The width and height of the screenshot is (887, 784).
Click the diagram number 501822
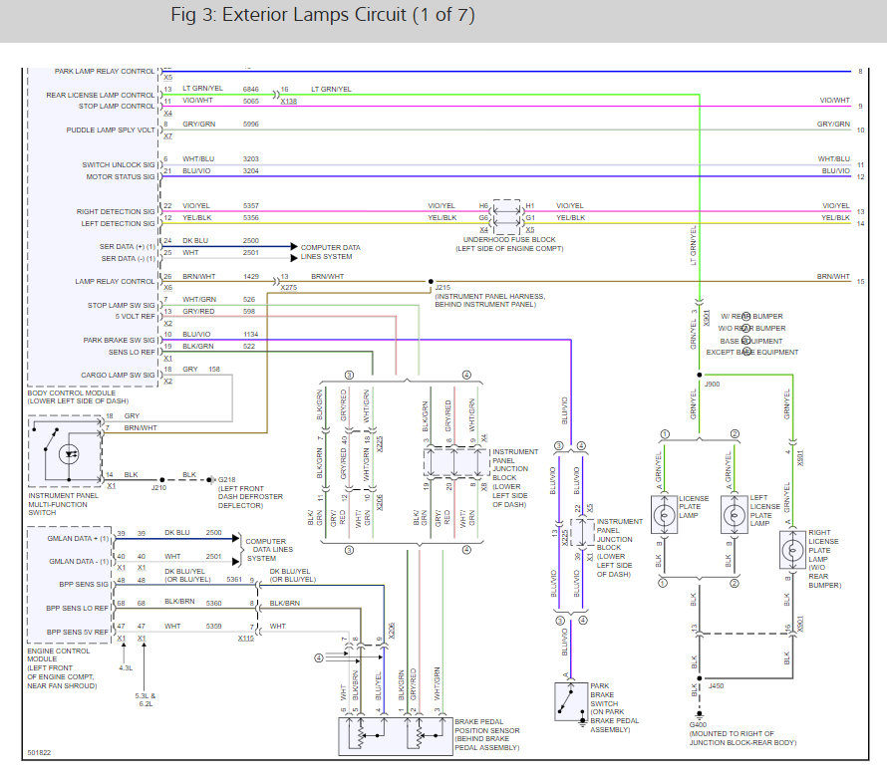click(x=39, y=753)
